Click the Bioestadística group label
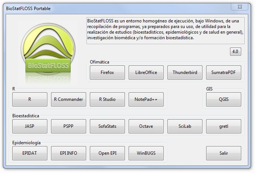 [26, 116]
